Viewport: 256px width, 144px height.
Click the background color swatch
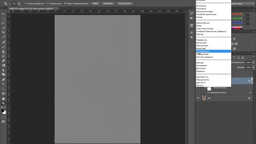(x=5, y=113)
